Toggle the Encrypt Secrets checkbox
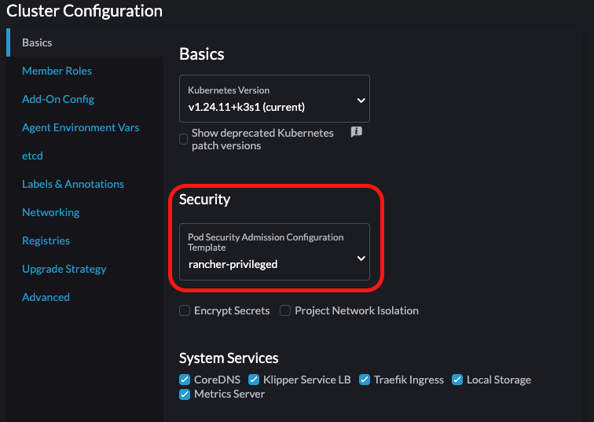This screenshot has height=422, width=594. [x=184, y=310]
